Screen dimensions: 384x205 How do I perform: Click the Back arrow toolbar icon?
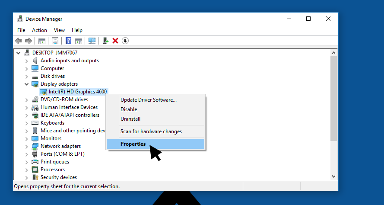[19, 41]
